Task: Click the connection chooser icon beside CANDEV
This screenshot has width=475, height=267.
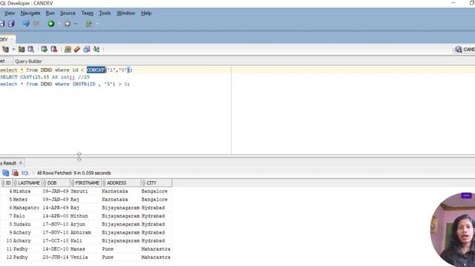Action: point(459,50)
